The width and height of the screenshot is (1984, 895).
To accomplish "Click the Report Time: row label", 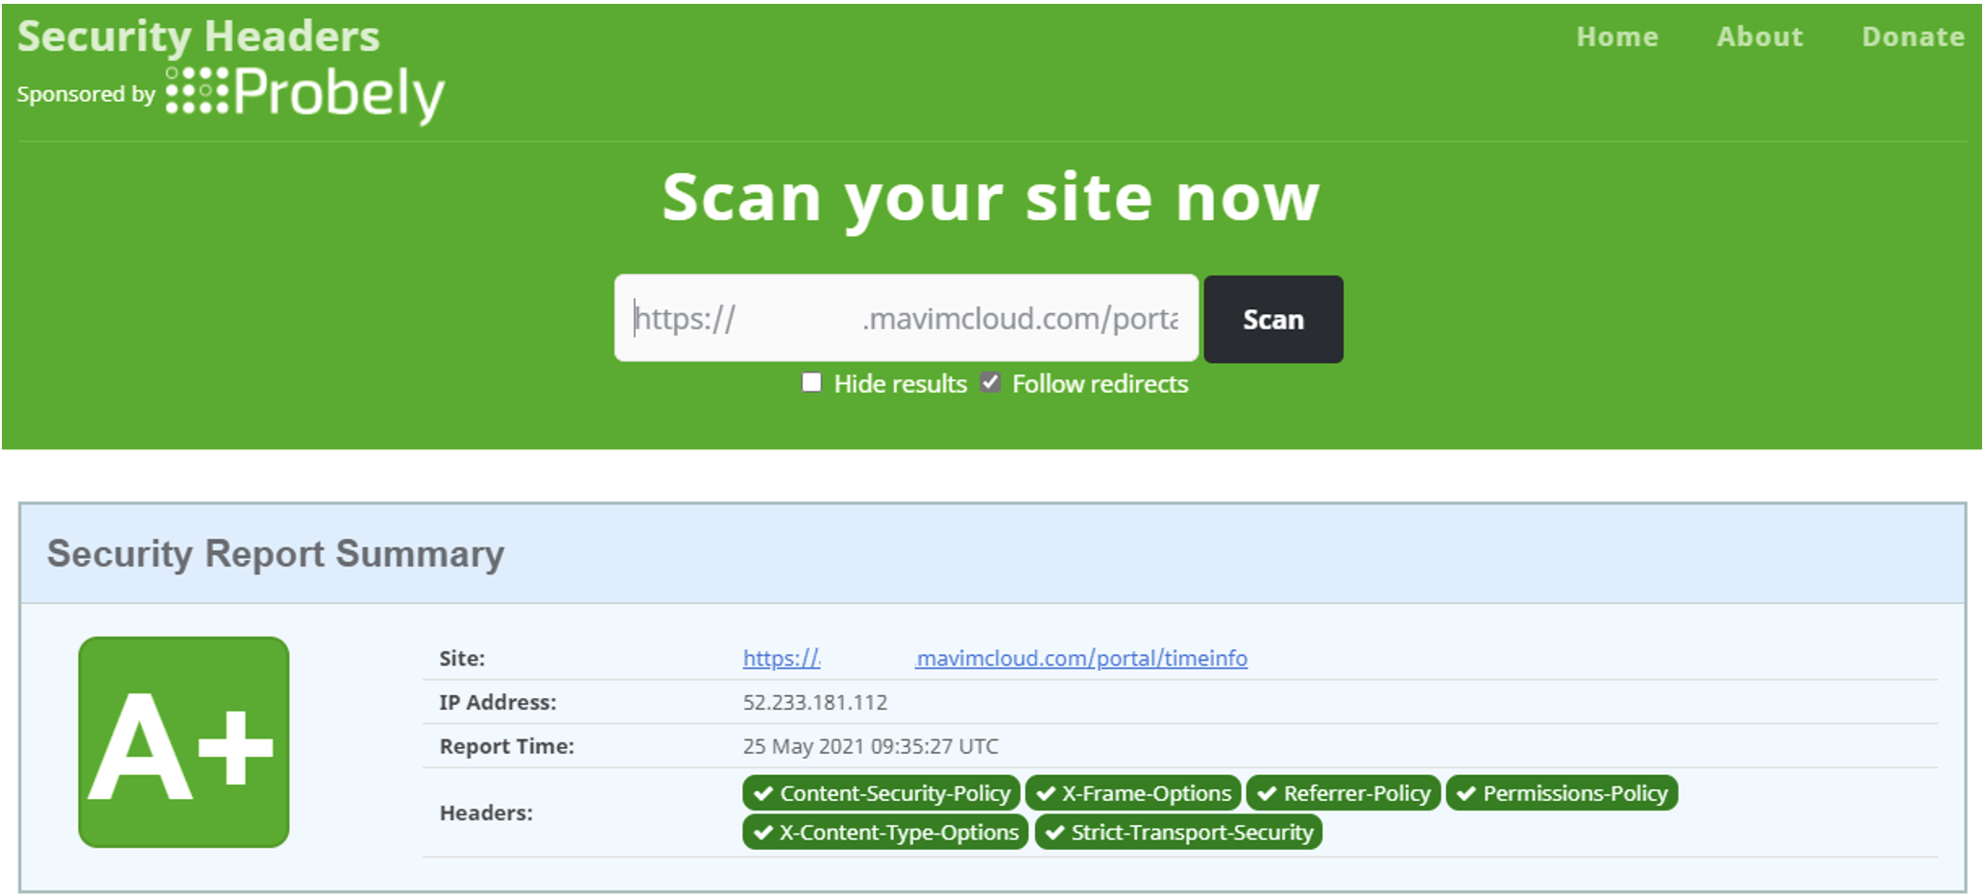I will click(x=506, y=746).
